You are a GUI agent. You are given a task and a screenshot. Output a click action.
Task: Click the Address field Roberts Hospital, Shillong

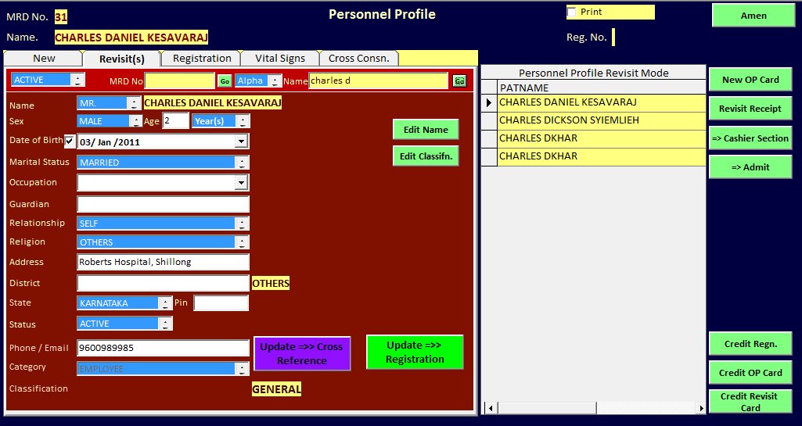click(x=164, y=262)
